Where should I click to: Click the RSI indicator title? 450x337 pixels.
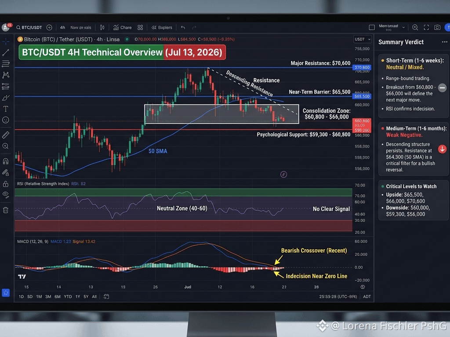point(43,184)
